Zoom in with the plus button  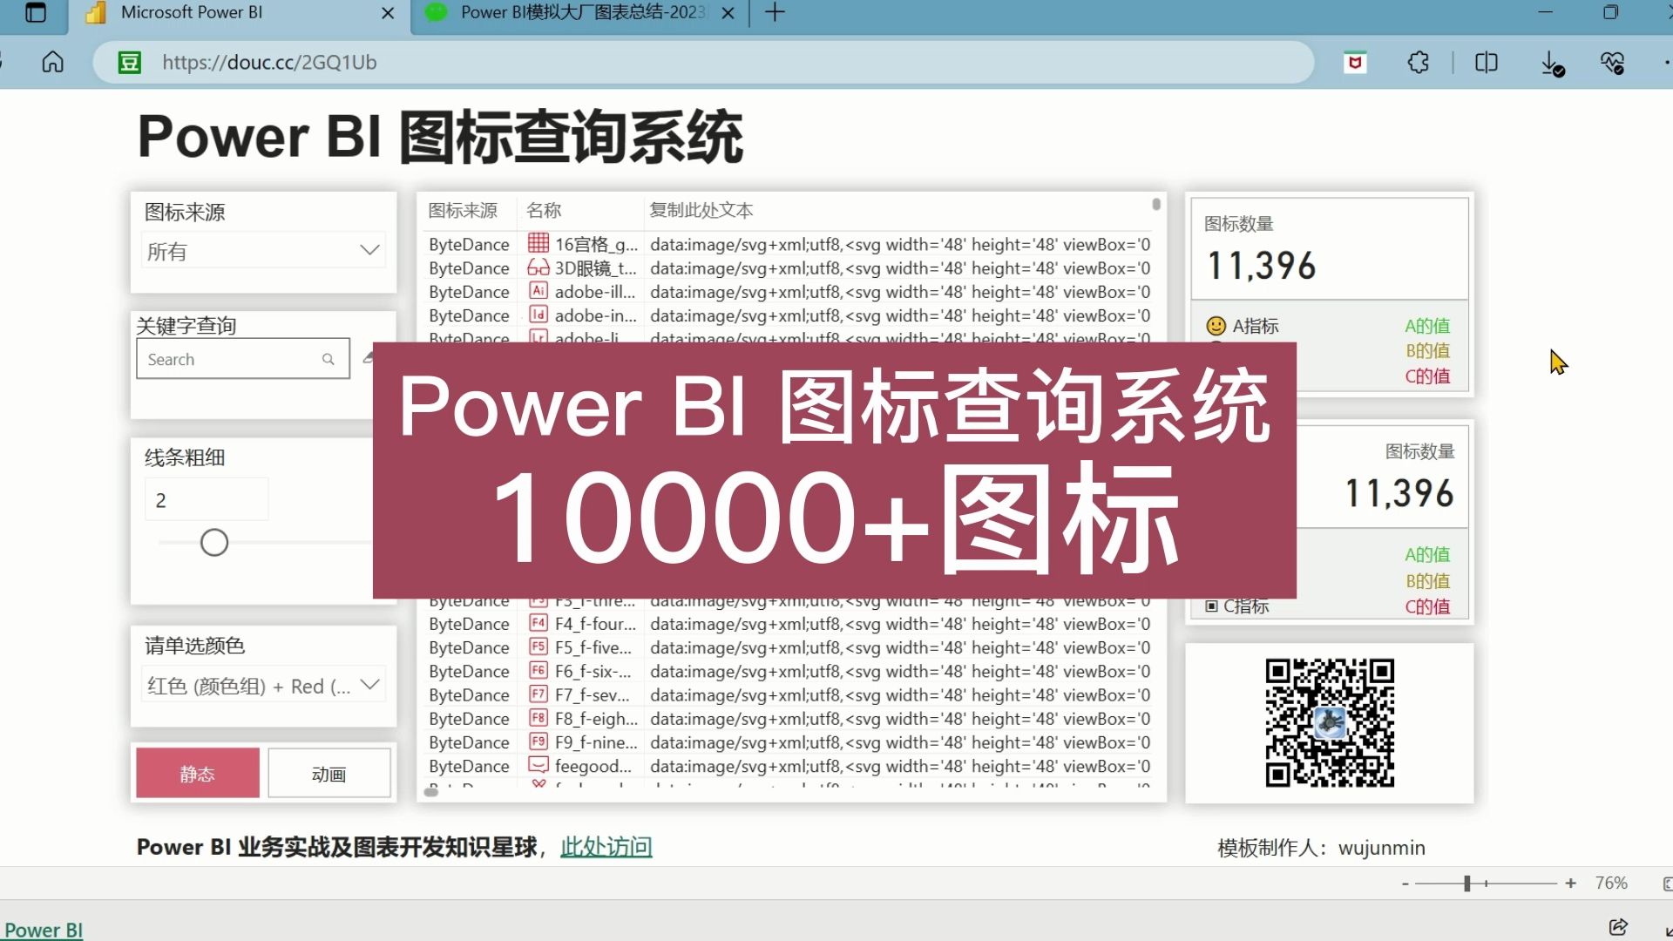coord(1570,883)
